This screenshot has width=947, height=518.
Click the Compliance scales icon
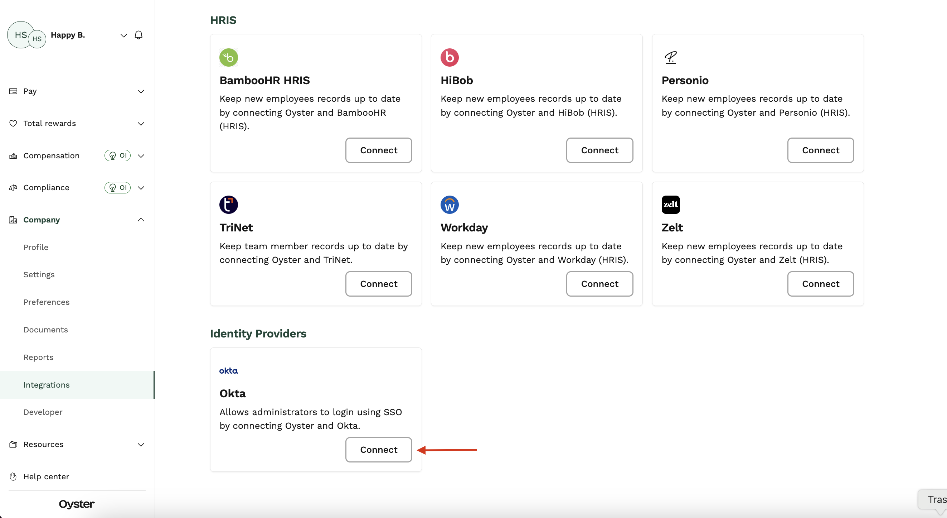[x=13, y=188]
